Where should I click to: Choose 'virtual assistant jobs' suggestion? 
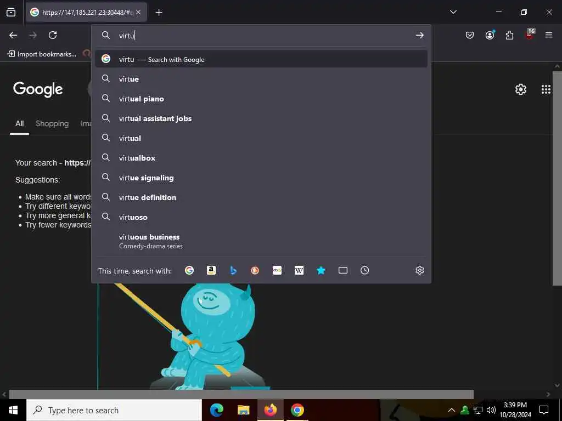(x=261, y=118)
